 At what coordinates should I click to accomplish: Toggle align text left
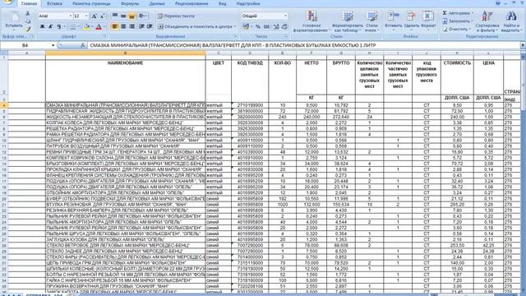pyautogui.click(x=115, y=26)
